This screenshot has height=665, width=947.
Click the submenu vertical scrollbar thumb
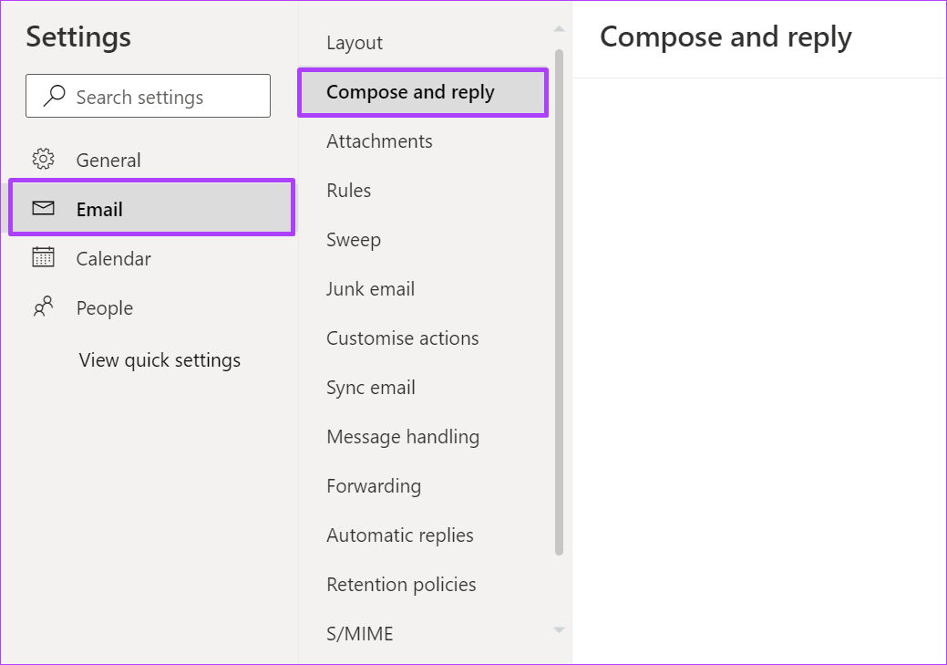[x=560, y=302]
